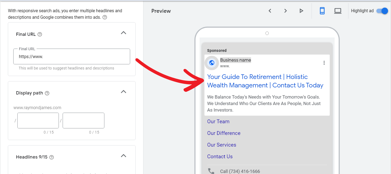Show previous ad preview
Image resolution: width=391 pixels, height=174 pixels.
270,11
